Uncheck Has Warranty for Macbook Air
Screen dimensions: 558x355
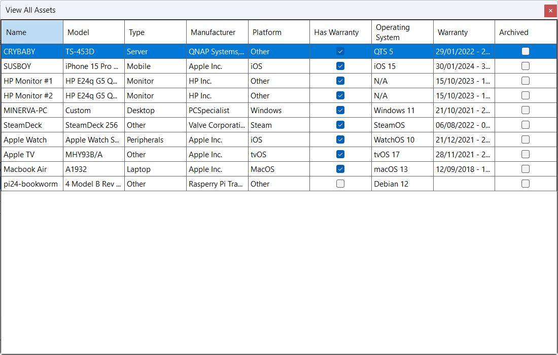coord(340,169)
